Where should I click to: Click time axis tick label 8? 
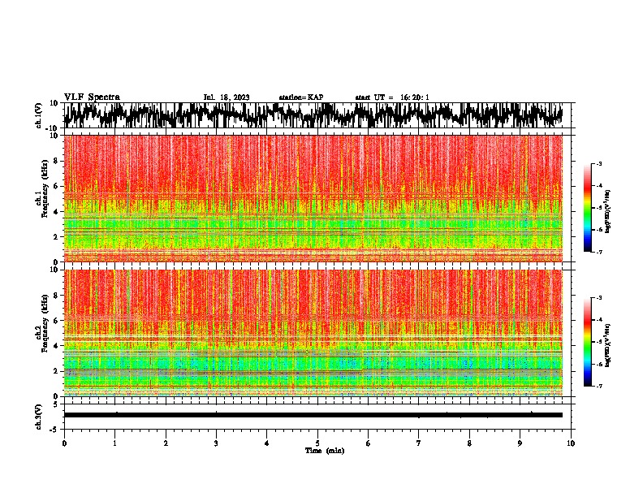pyautogui.click(x=469, y=443)
